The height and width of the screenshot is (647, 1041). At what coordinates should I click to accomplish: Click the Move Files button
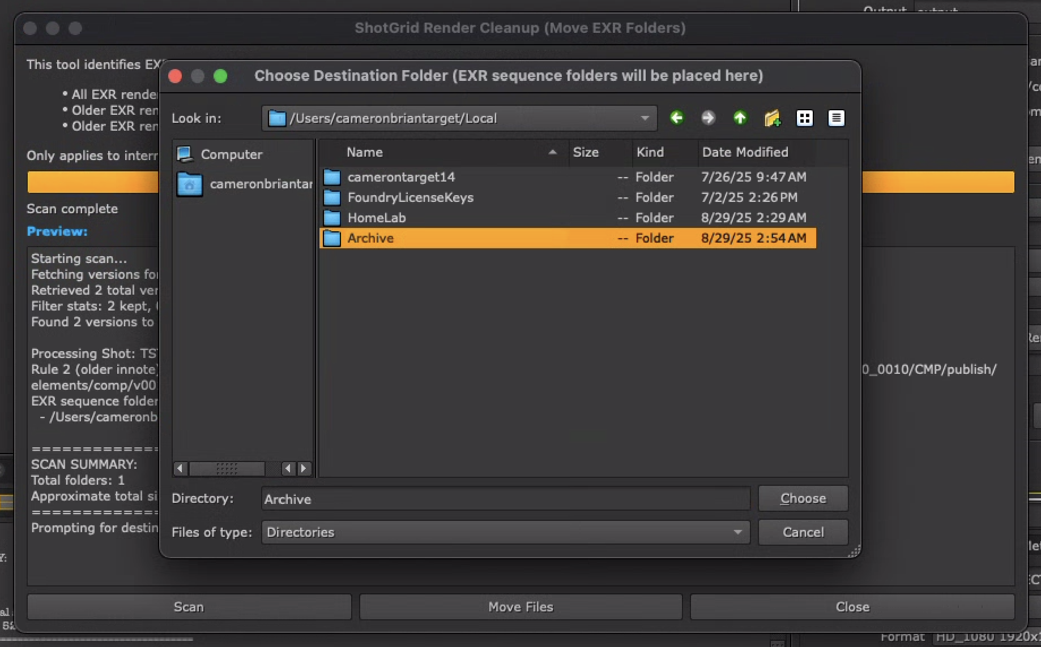(x=520, y=607)
